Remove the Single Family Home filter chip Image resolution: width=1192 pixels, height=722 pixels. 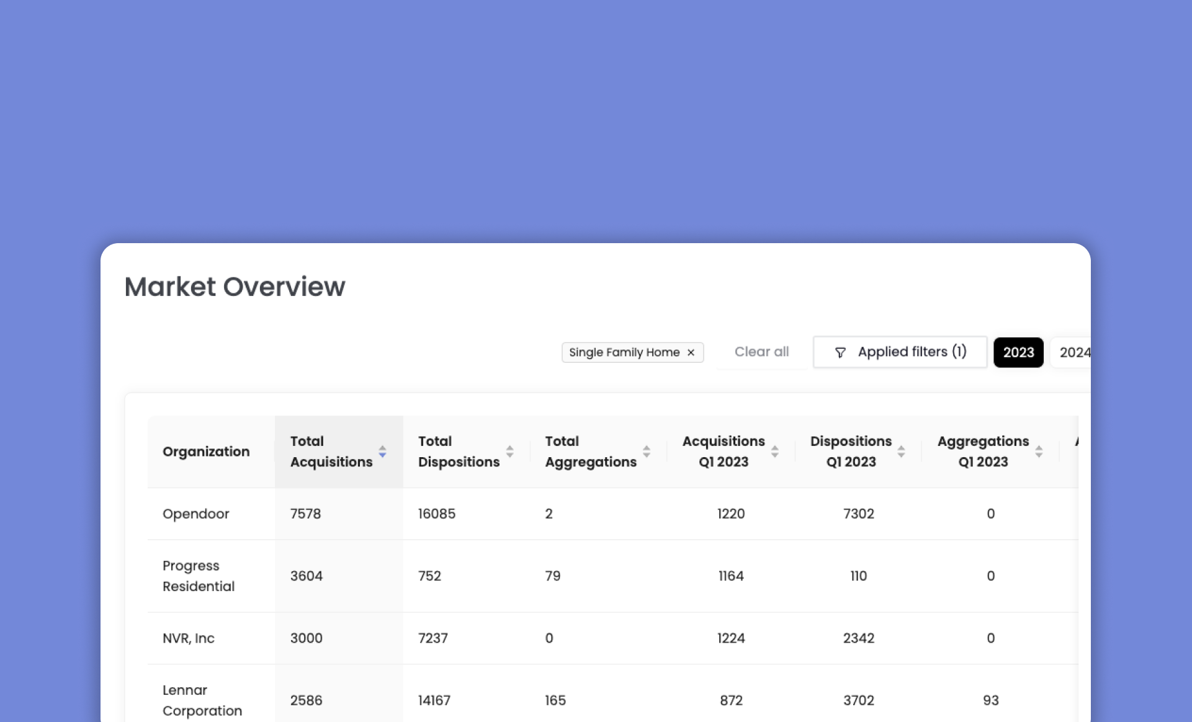coord(691,352)
